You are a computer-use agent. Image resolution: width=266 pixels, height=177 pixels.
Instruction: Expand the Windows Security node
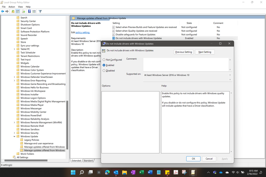pos(14,133)
